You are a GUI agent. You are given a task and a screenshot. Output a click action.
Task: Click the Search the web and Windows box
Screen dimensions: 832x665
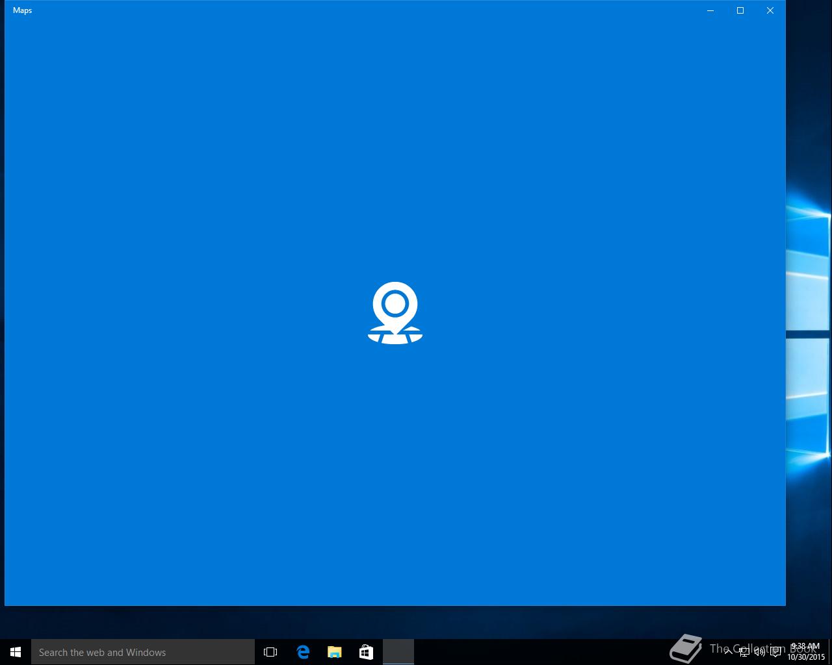[143, 652]
